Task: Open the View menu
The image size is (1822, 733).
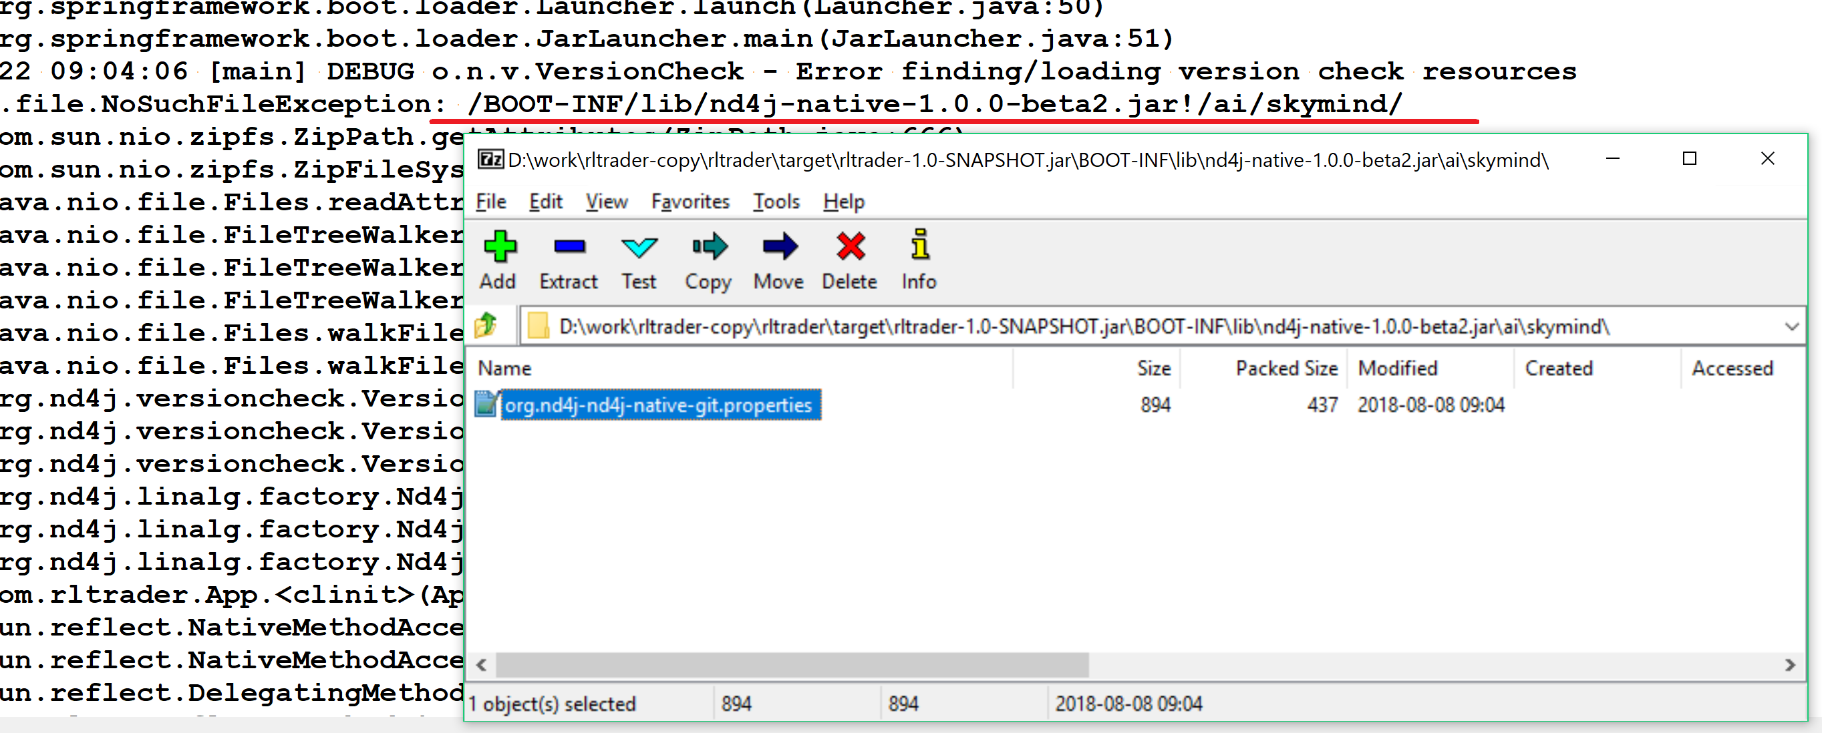Action: pos(606,202)
